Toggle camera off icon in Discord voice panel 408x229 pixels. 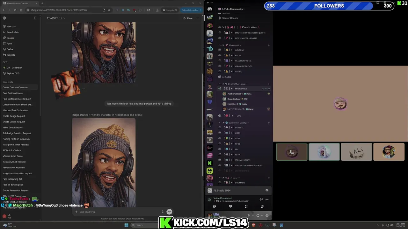pyautogui.click(x=215, y=206)
